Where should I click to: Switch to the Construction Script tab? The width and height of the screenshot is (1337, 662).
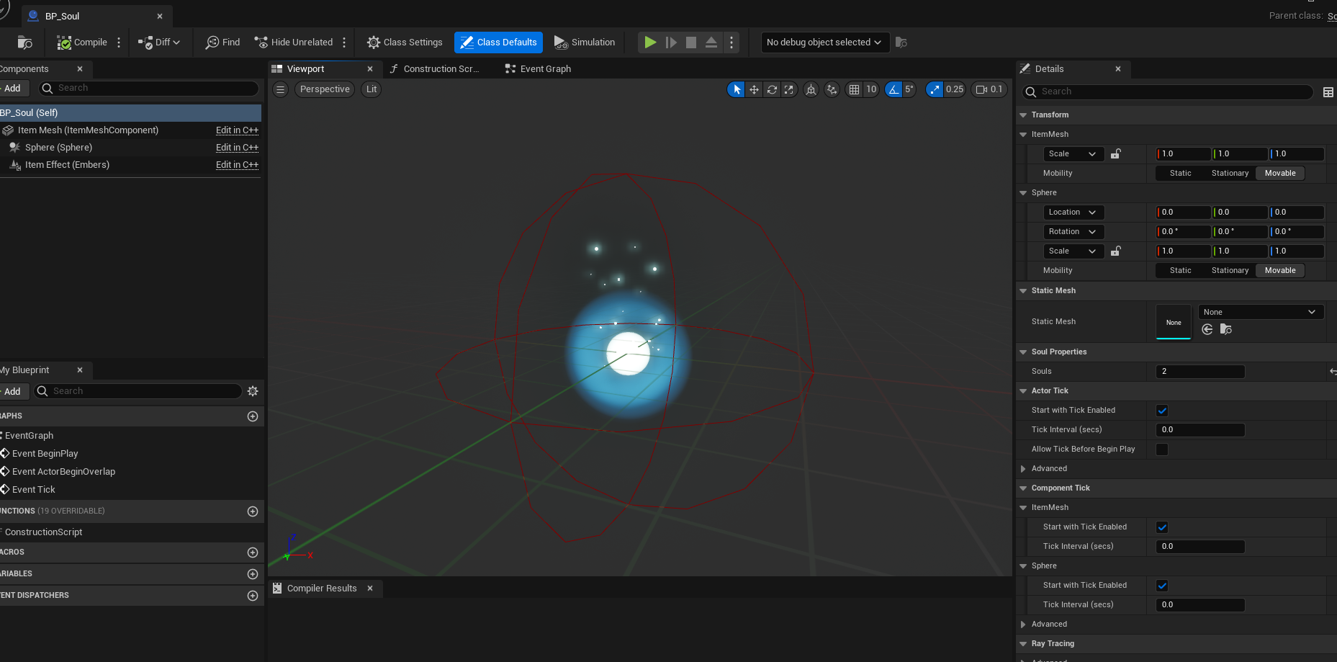tap(441, 69)
